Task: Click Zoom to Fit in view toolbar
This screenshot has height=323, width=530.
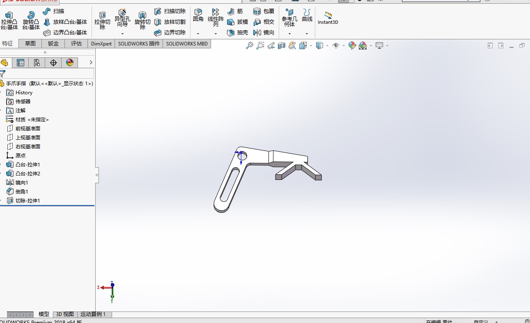Action: (250, 46)
